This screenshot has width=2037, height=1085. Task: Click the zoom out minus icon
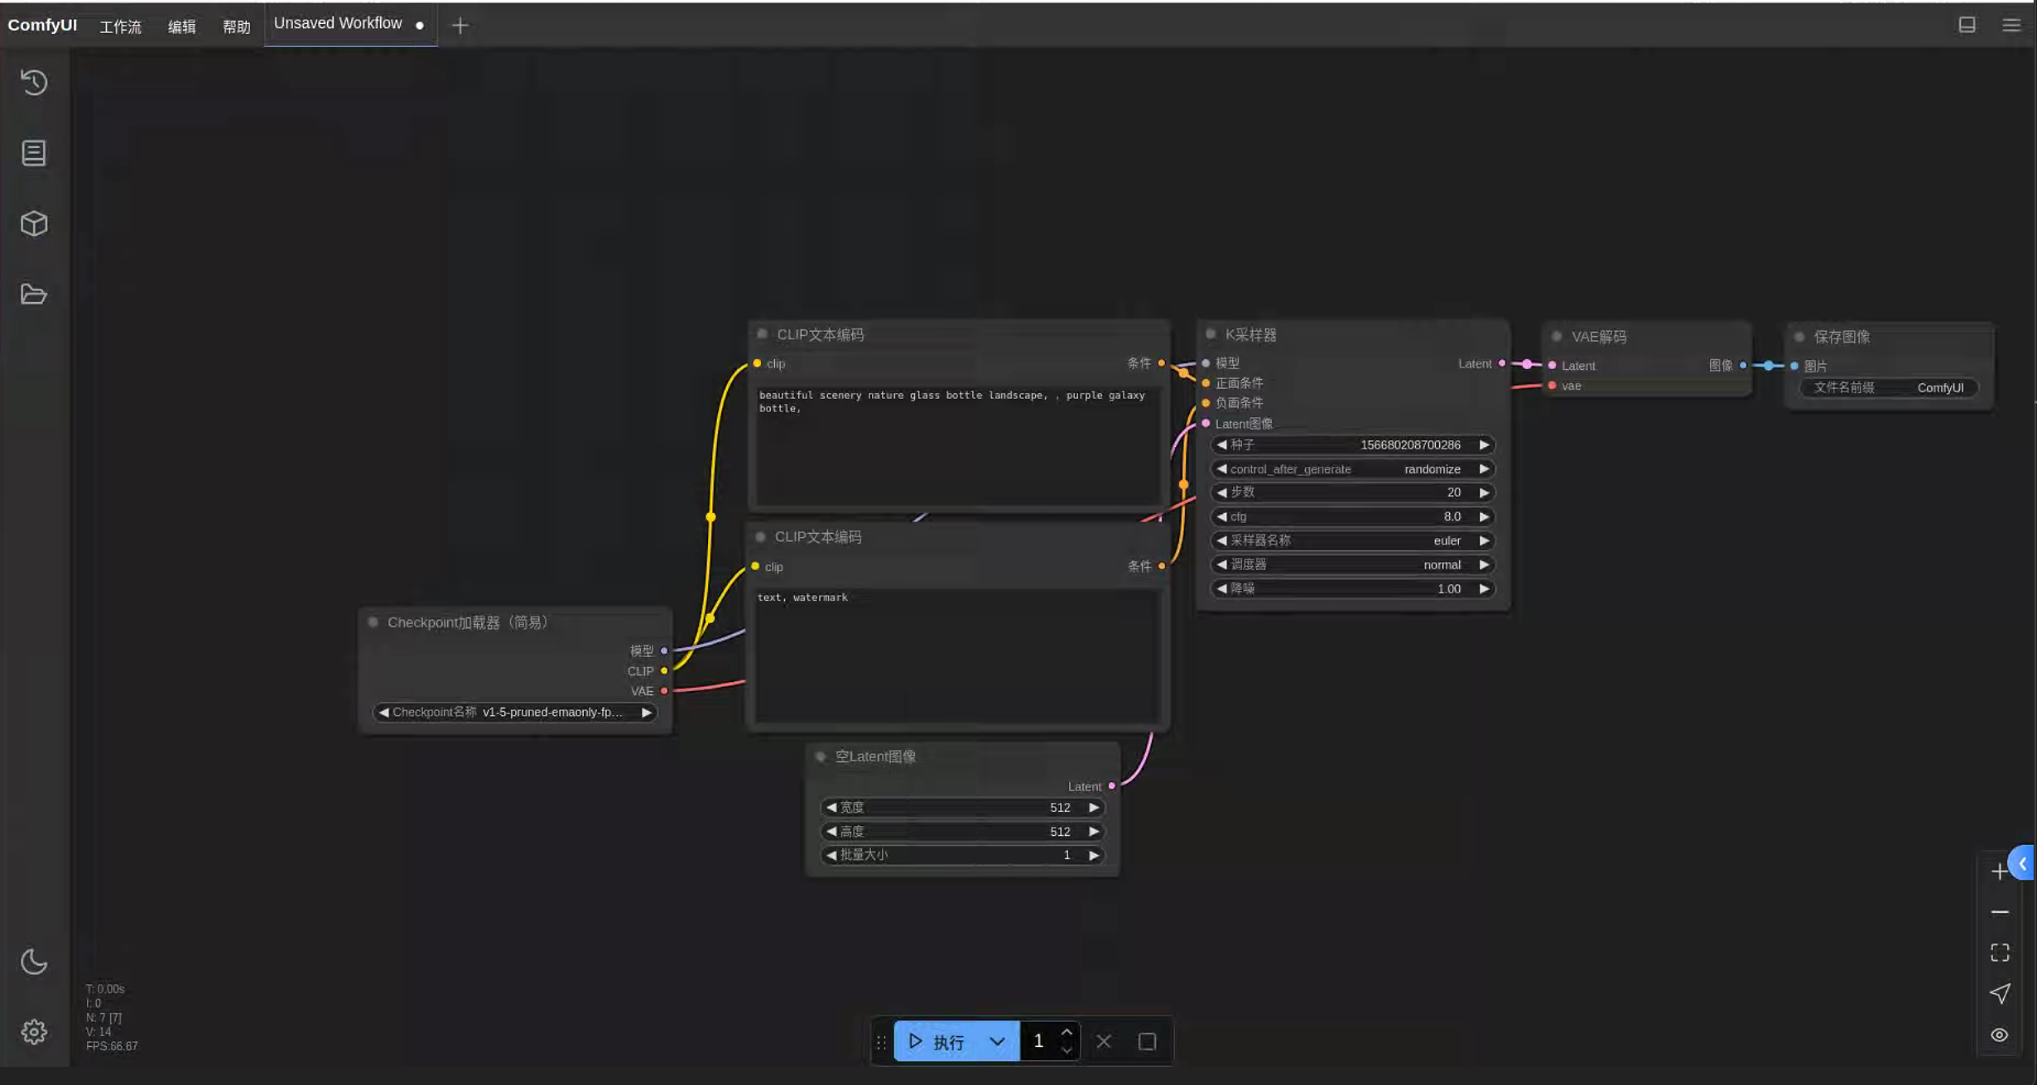click(x=2000, y=912)
